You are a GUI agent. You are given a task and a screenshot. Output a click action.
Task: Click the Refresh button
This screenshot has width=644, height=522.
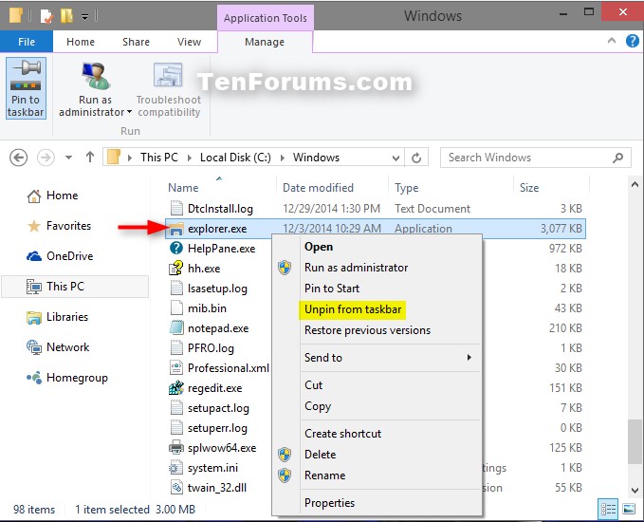coord(416,158)
